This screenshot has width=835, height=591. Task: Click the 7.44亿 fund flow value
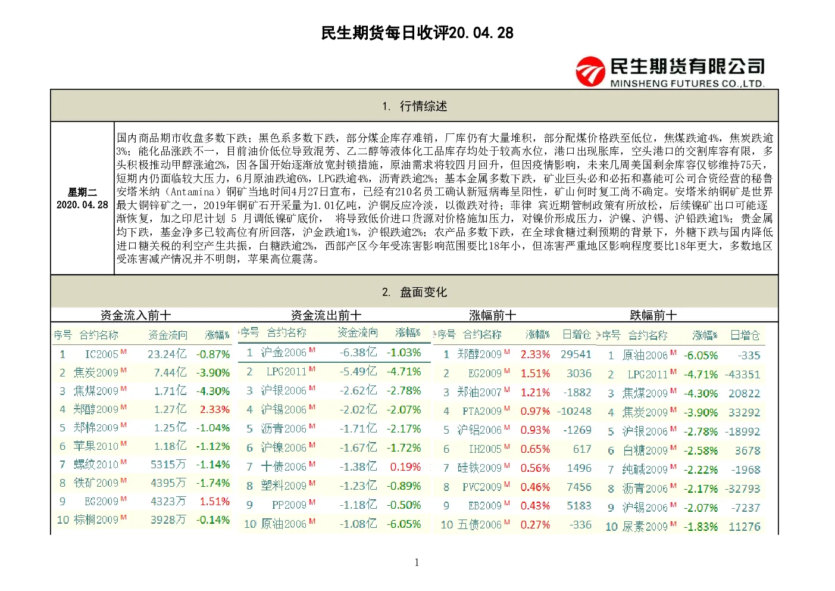(170, 372)
